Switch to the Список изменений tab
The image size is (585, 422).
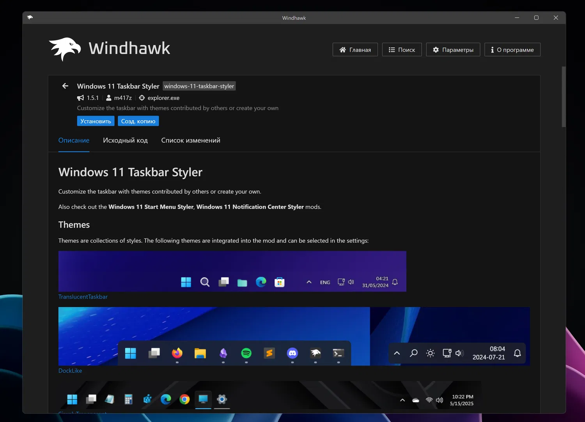click(x=191, y=141)
